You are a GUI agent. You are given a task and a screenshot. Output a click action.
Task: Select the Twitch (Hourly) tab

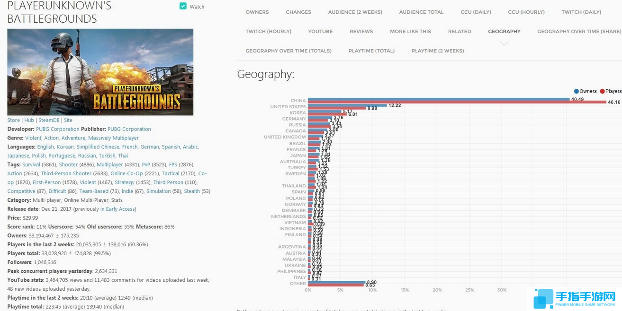point(269,32)
